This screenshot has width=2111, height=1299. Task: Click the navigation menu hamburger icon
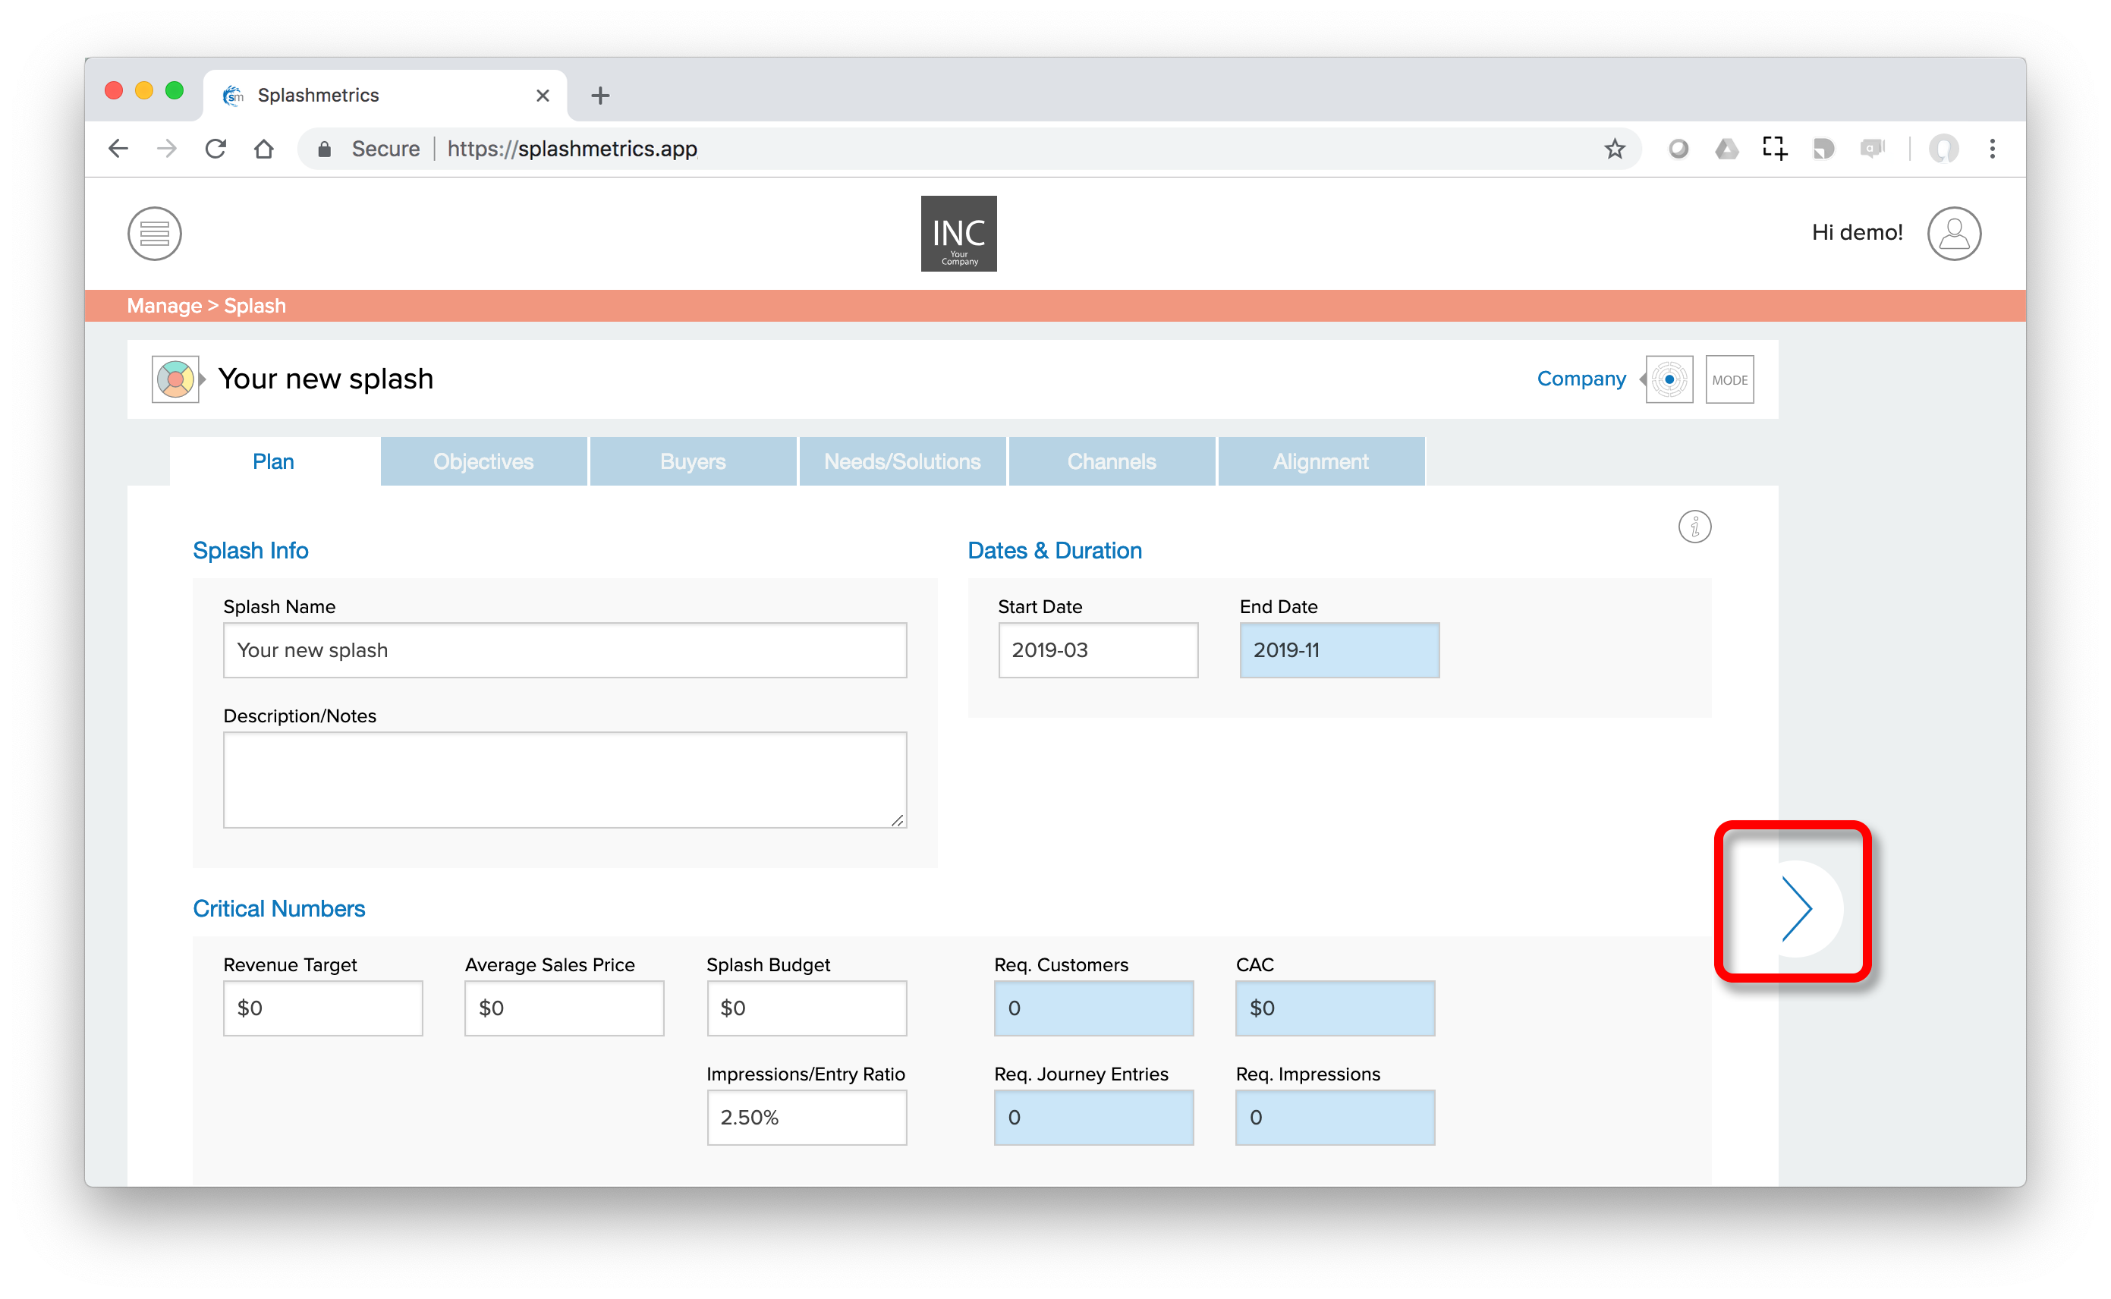(x=154, y=234)
